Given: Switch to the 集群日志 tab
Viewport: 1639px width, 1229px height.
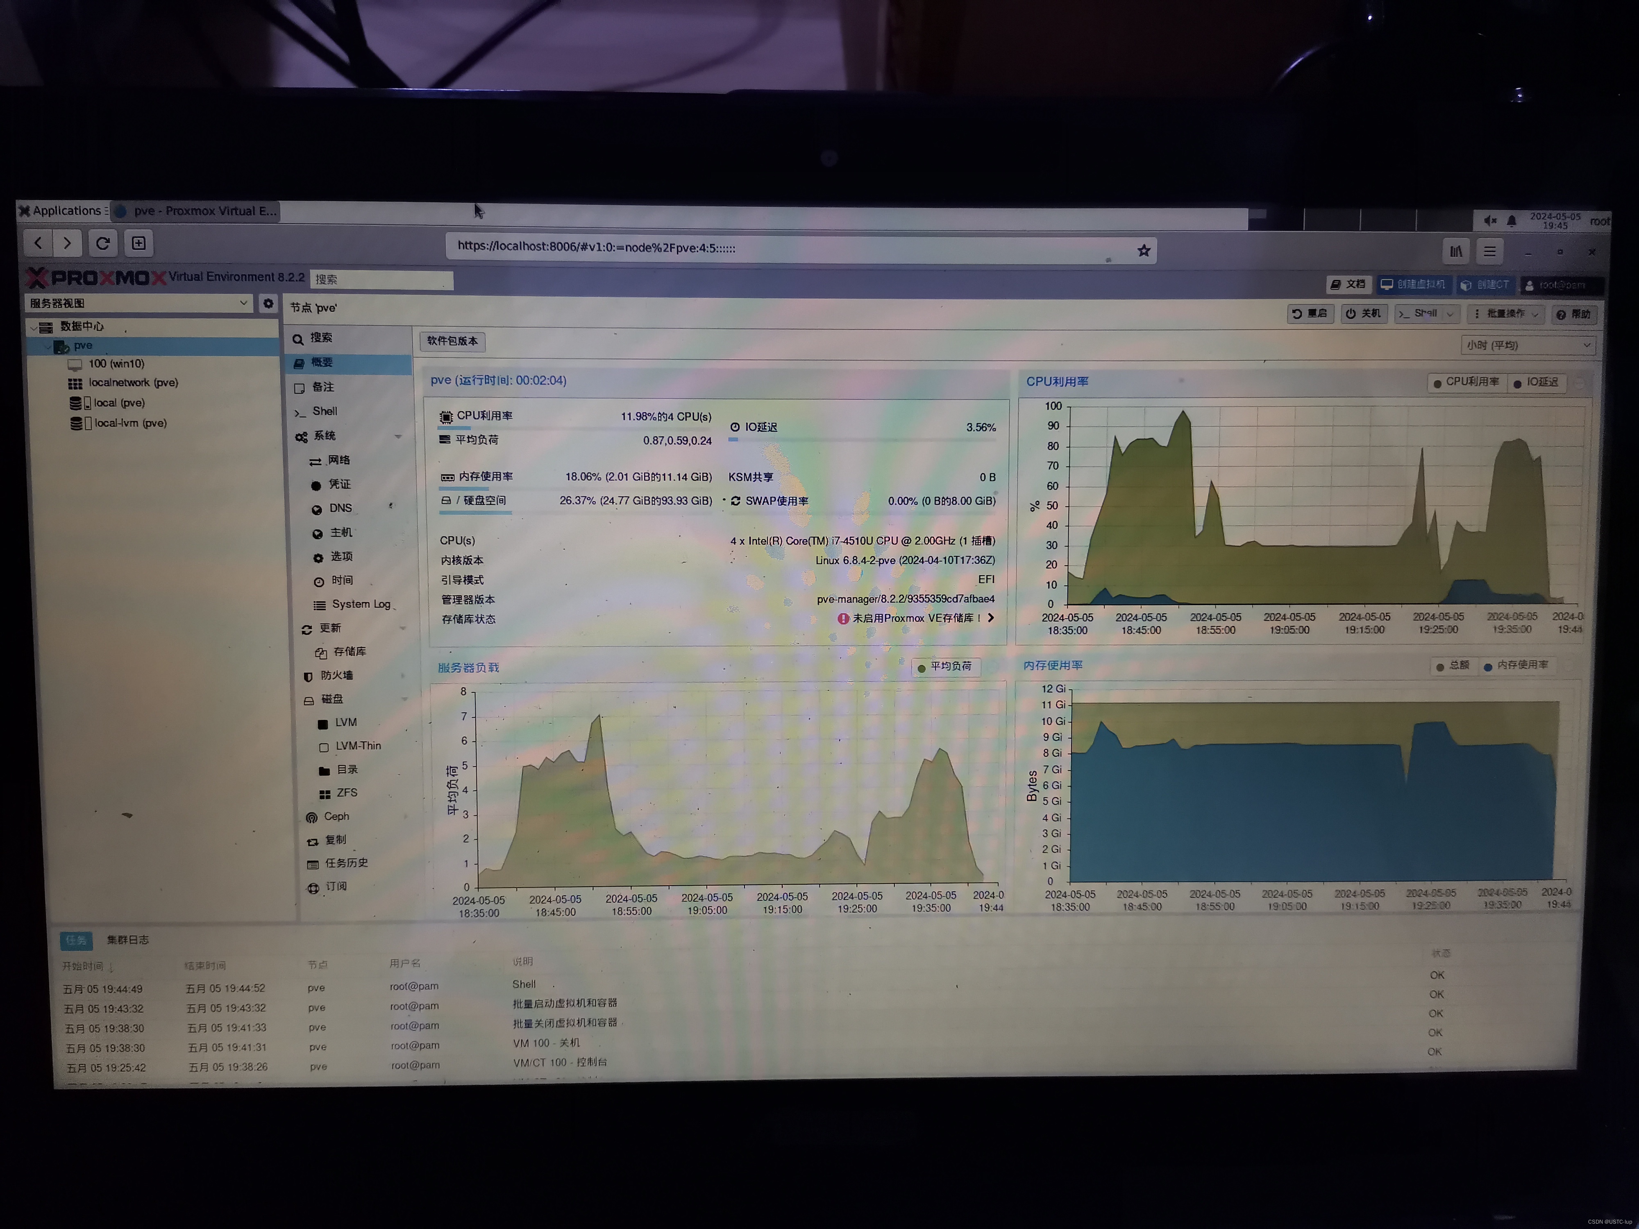Looking at the screenshot, I should pos(127,940).
